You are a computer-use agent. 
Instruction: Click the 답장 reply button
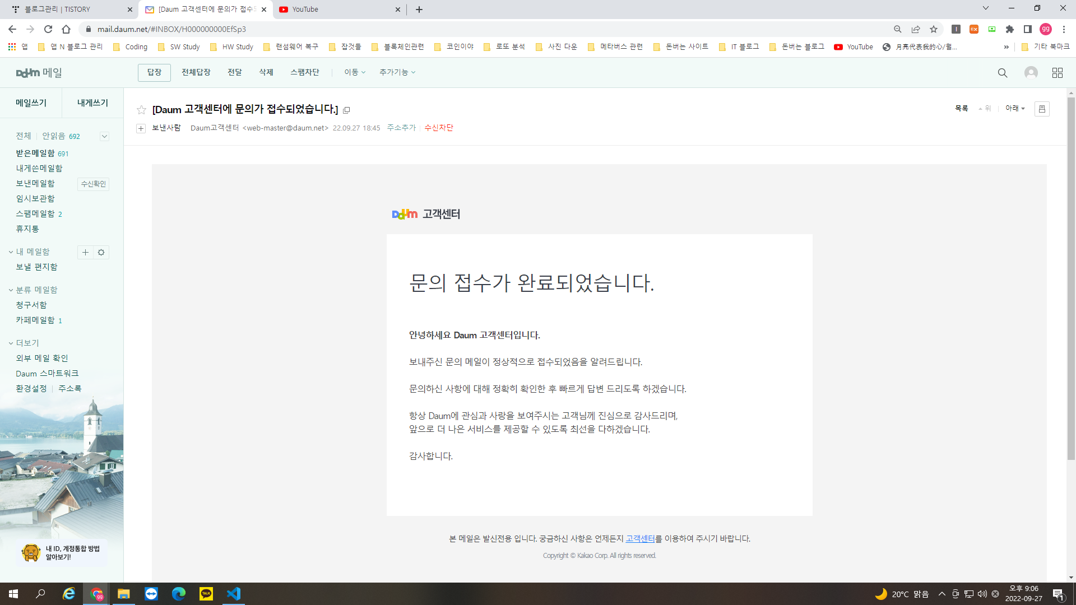click(154, 72)
